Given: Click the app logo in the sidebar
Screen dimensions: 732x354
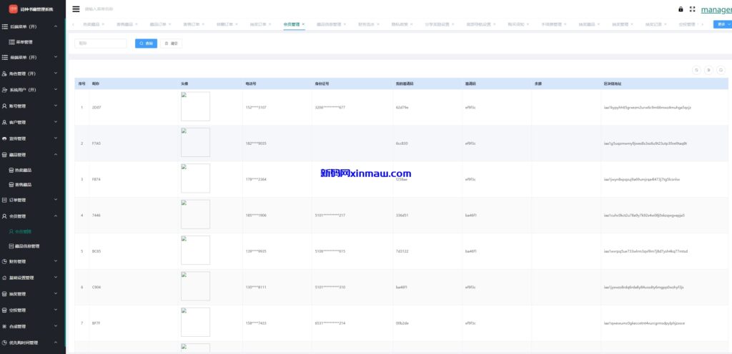Looking at the screenshot, I should tap(13, 9).
